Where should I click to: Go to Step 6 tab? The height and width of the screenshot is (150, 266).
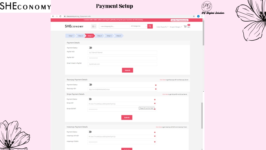point(118,36)
